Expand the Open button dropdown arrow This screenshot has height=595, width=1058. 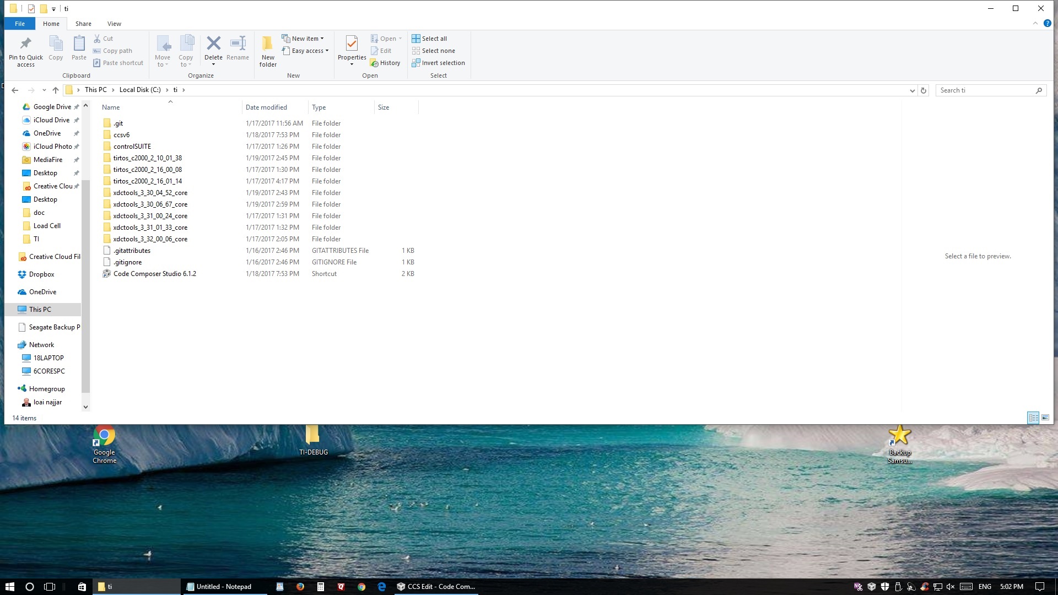(400, 39)
